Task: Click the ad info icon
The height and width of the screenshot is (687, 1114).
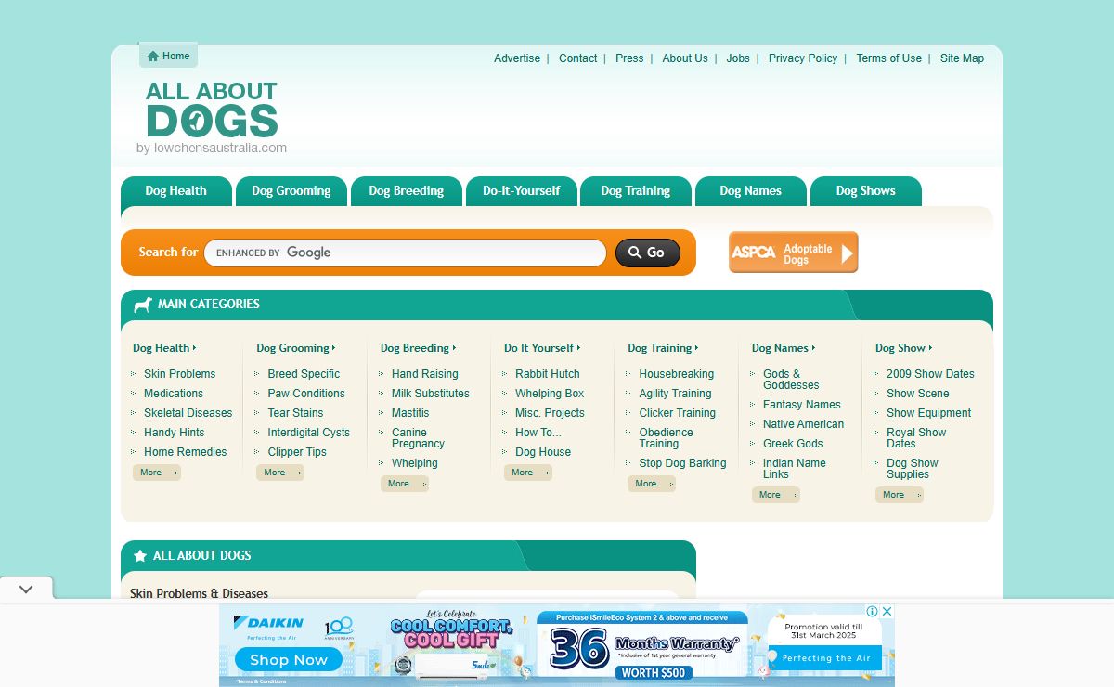Action: (x=873, y=611)
